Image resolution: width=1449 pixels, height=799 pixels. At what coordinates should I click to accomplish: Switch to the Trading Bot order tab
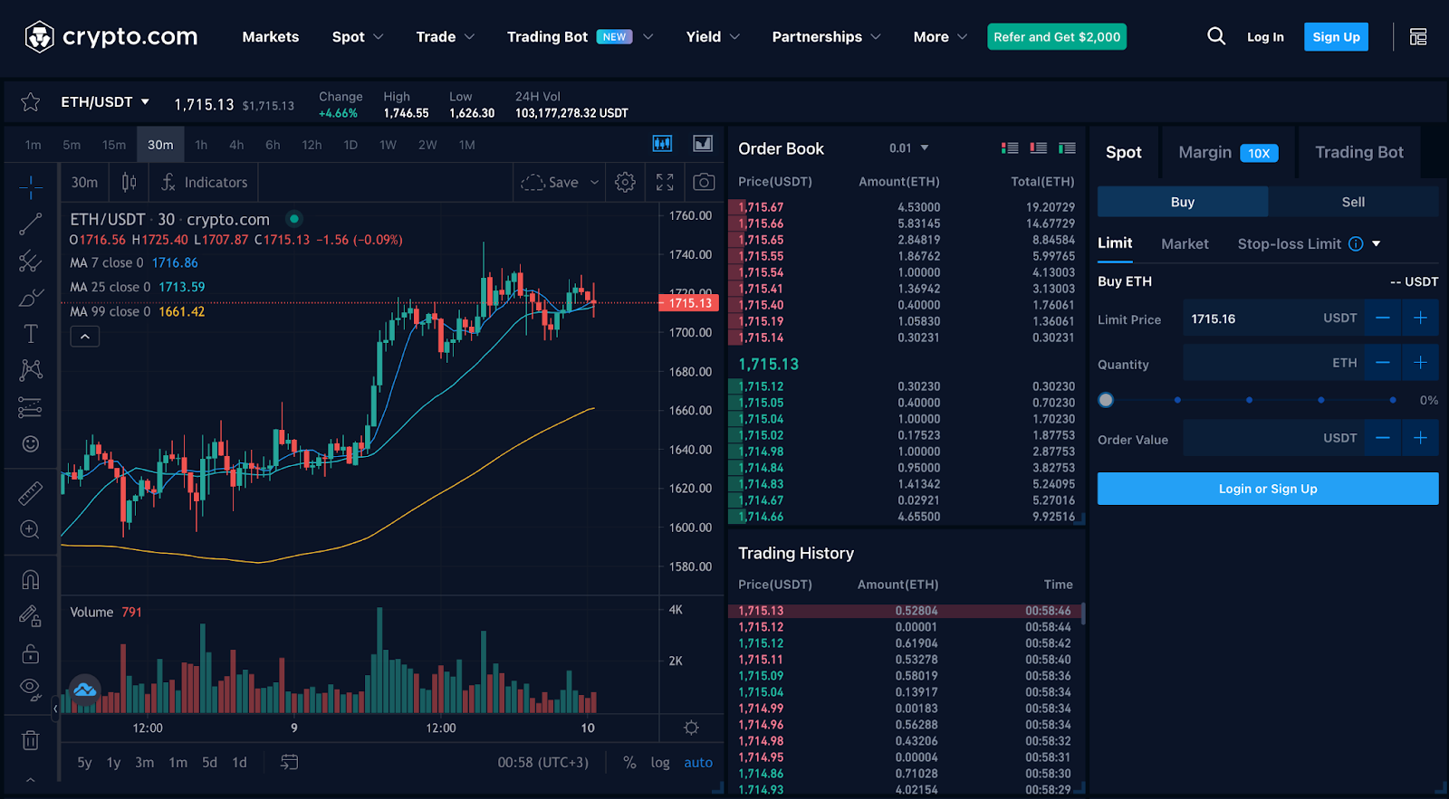tap(1358, 152)
